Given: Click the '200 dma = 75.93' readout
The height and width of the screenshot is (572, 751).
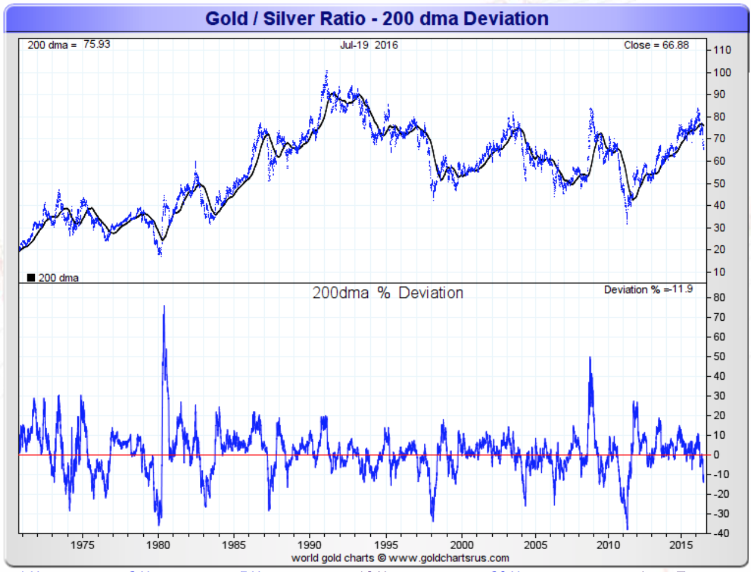Looking at the screenshot, I should [68, 44].
